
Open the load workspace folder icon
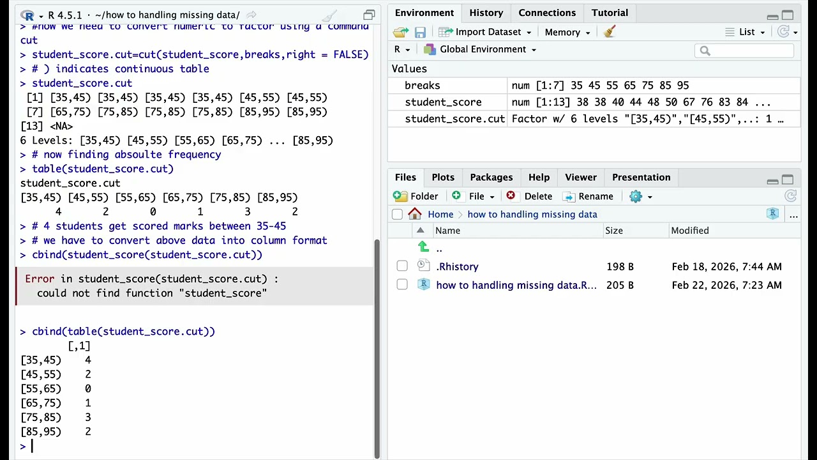400,32
